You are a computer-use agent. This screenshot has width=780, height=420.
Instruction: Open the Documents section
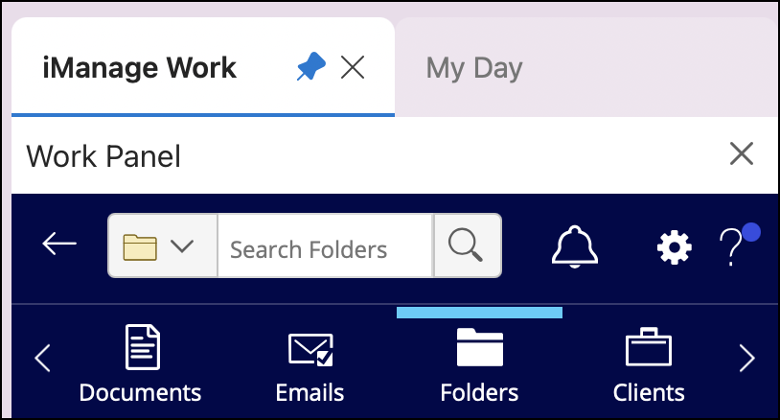pyautogui.click(x=140, y=363)
